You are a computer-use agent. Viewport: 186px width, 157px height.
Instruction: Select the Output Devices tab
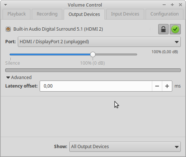84,14
